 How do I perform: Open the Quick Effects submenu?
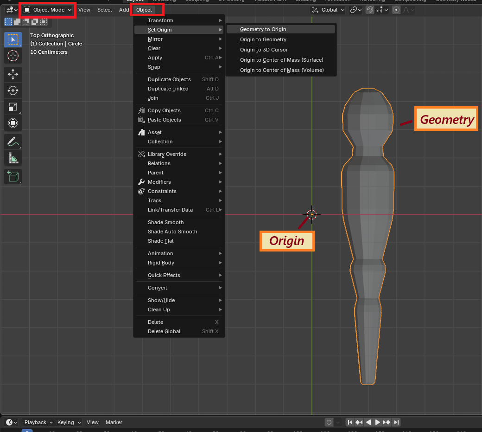click(179, 275)
